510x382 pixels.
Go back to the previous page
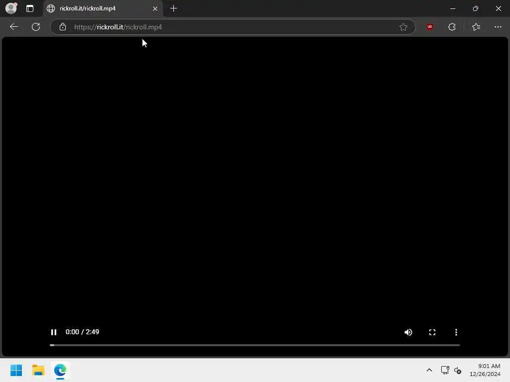point(14,27)
